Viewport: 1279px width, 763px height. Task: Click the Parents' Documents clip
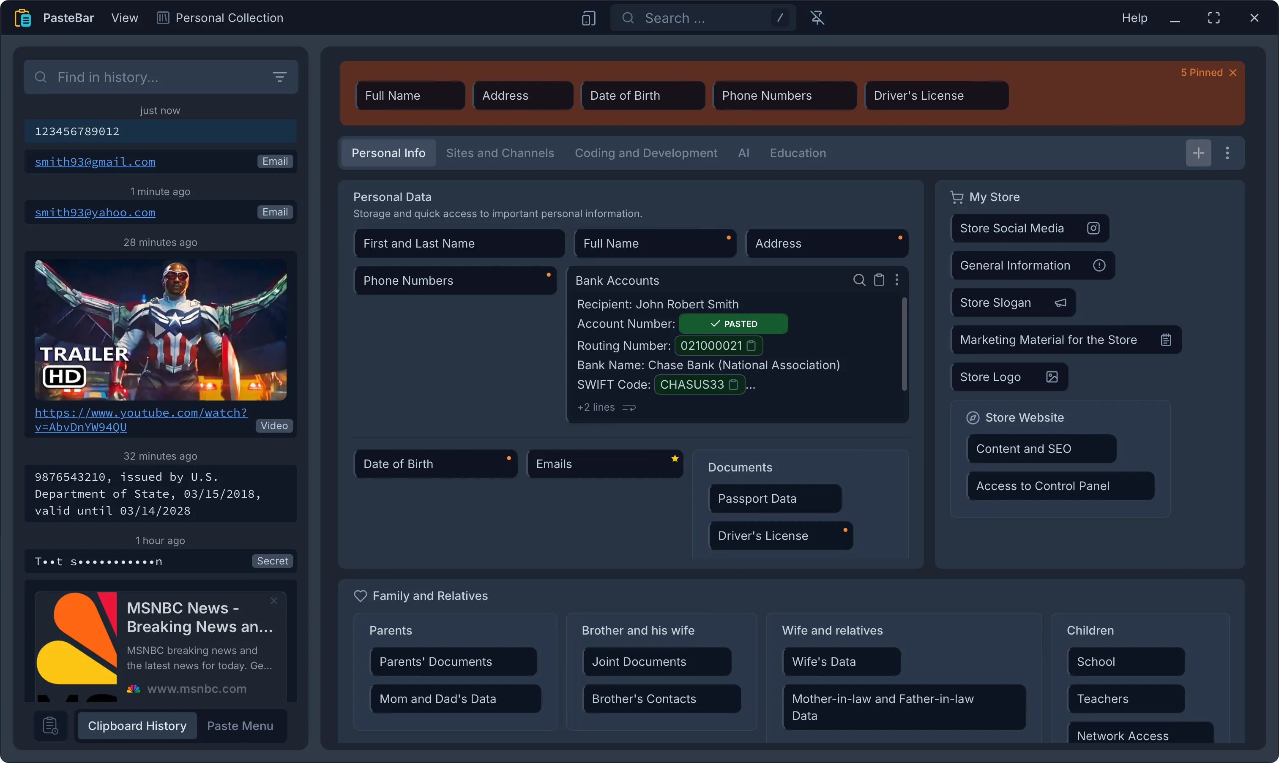pos(453,662)
